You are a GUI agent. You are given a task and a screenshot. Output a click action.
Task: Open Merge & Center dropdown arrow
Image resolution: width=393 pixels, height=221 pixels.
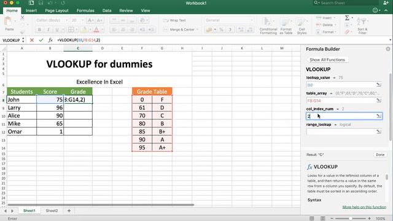click(198, 29)
